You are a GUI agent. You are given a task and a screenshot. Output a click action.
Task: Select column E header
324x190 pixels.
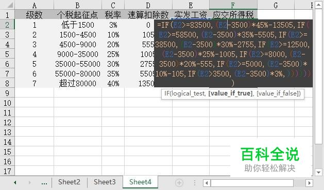(191, 5)
